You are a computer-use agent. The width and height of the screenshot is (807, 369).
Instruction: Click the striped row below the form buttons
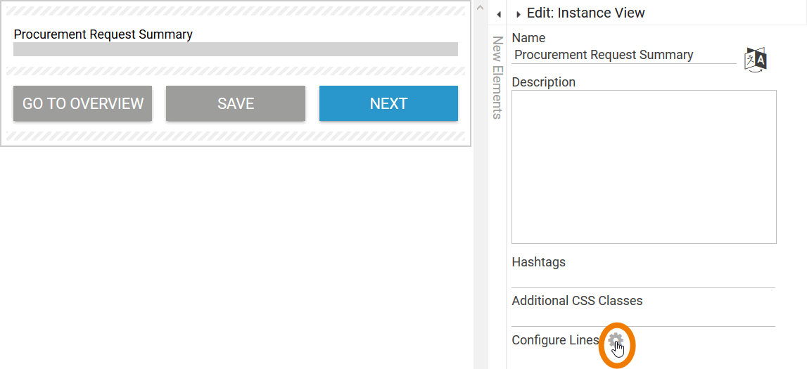(x=236, y=136)
